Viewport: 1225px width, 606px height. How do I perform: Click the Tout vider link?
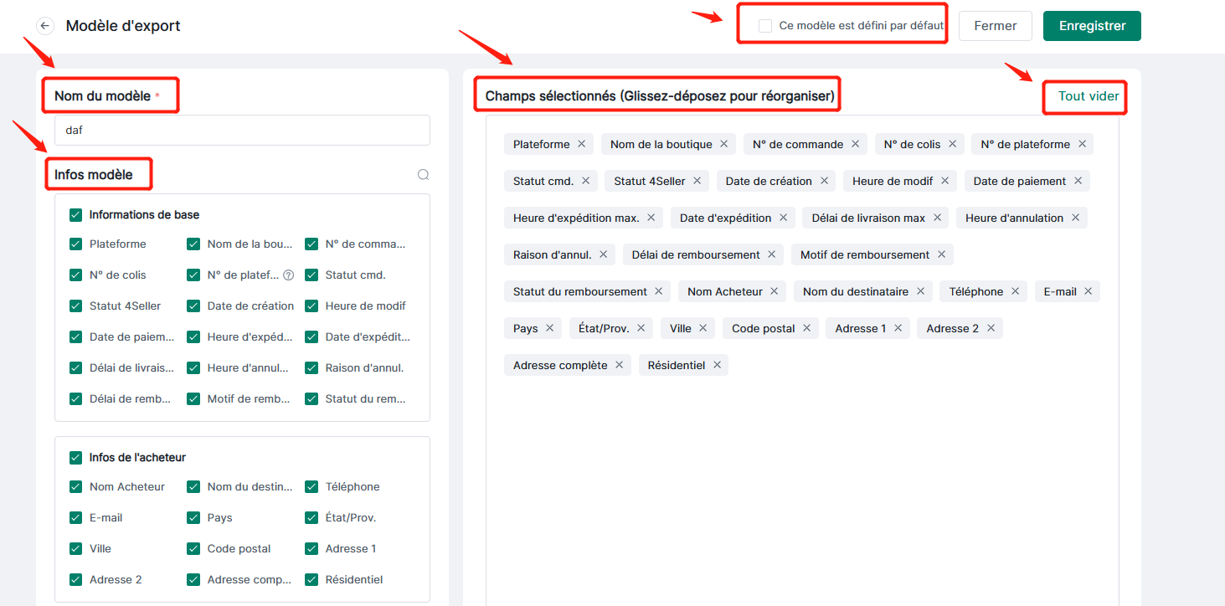pyautogui.click(x=1089, y=96)
